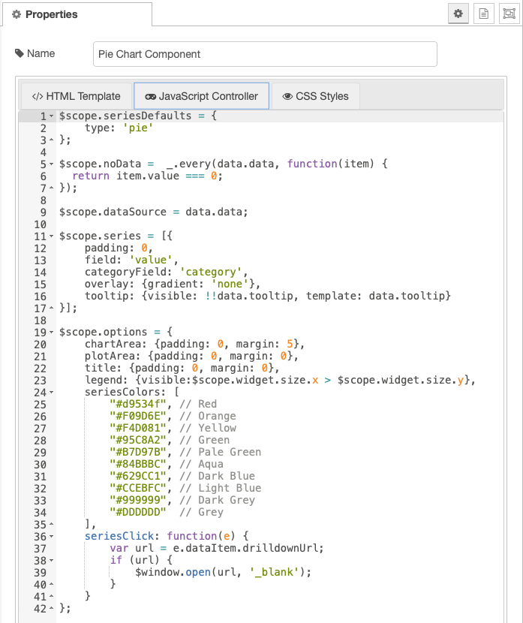
Task: Open node settings gear icon
Action: pos(458,14)
